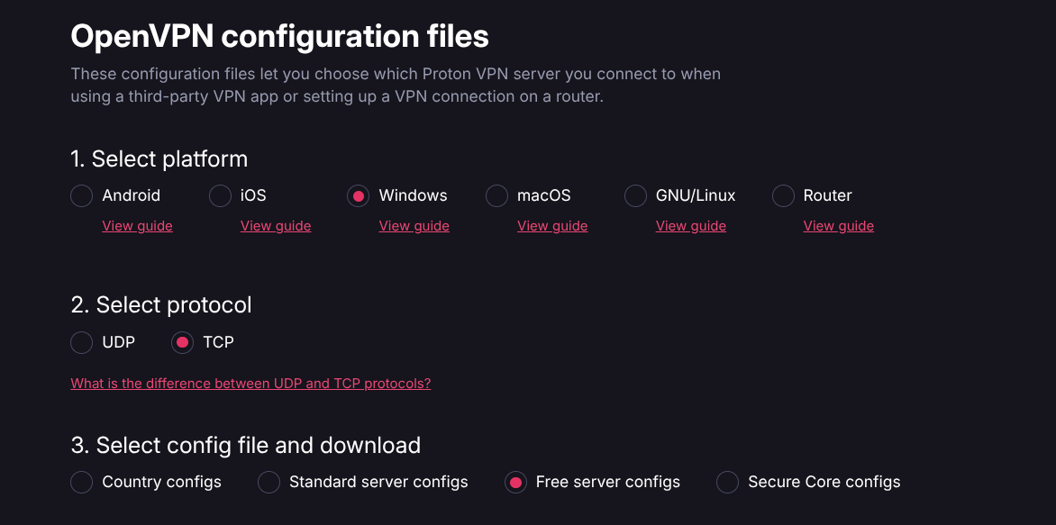The width and height of the screenshot is (1056, 525).
Task: Open the Windows View guide link
Action: 414,225
